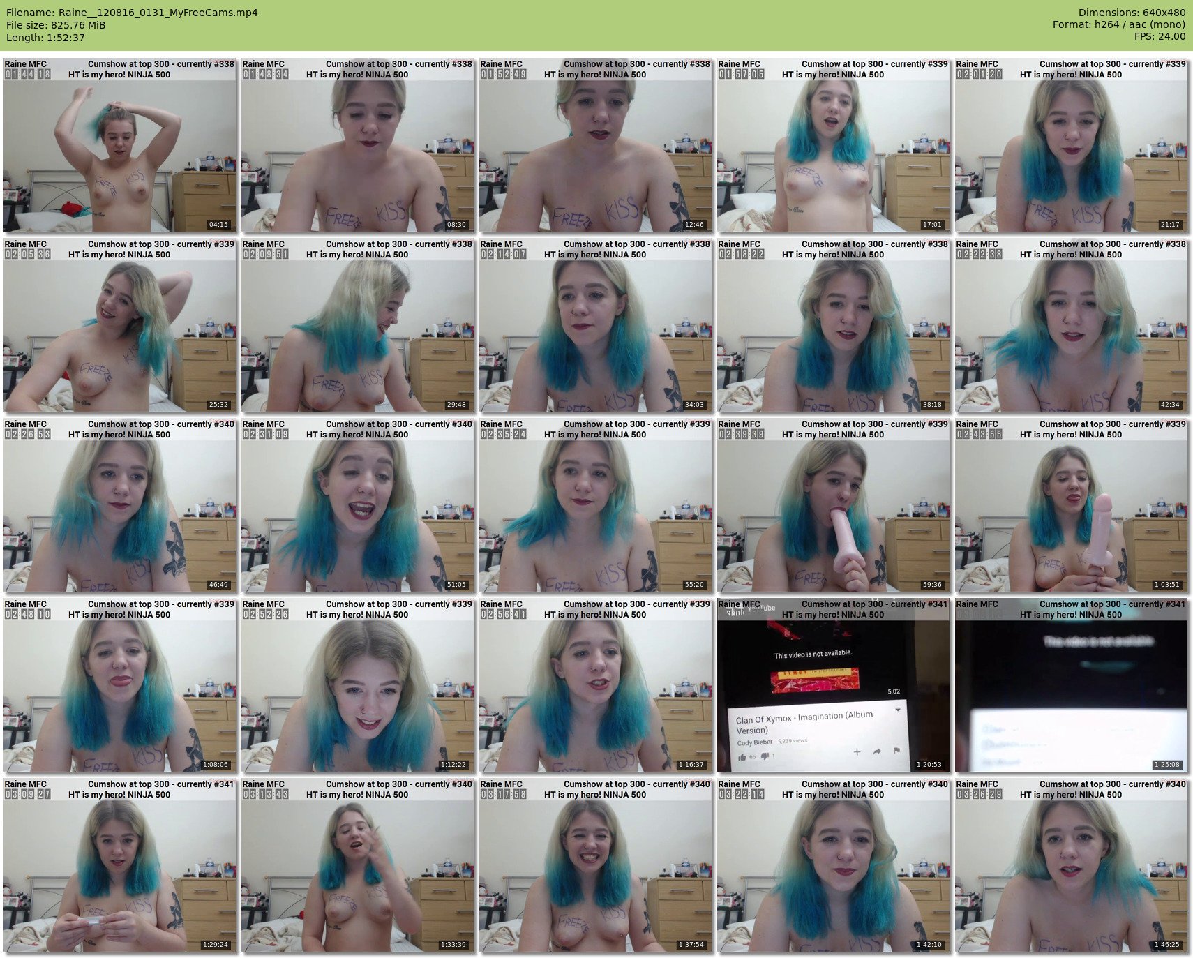This screenshot has width=1193, height=958.
Task: Click the Length 1:52:37 line
Action: (x=45, y=38)
